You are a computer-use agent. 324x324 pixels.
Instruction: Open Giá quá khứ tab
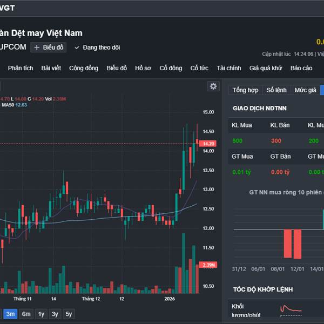[x=266, y=68]
